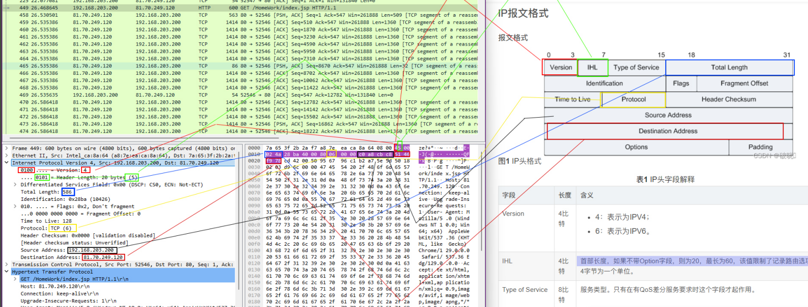
Task: Select packet 469 from 192.168.203.200
Action: [241, 96]
